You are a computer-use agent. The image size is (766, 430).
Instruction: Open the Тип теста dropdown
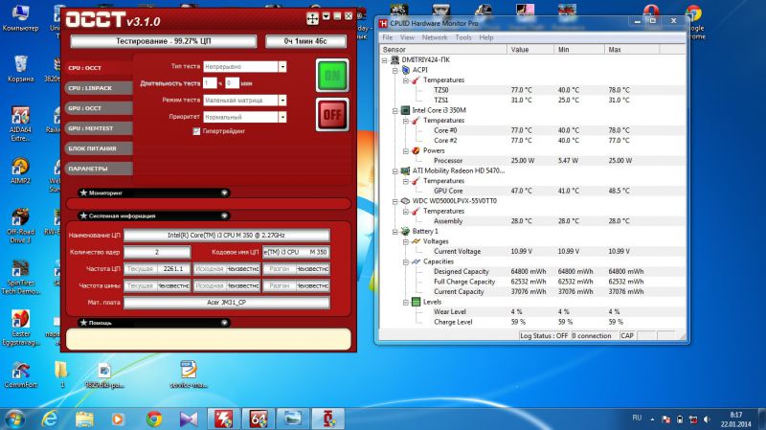(282, 66)
